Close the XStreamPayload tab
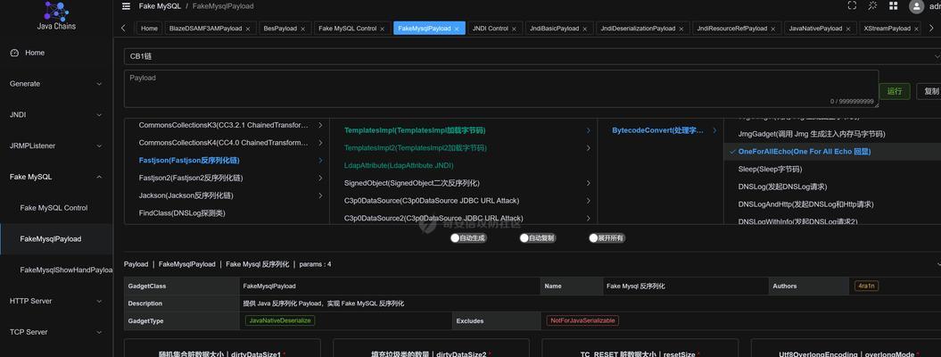This screenshot has width=941, height=357. (x=916, y=29)
